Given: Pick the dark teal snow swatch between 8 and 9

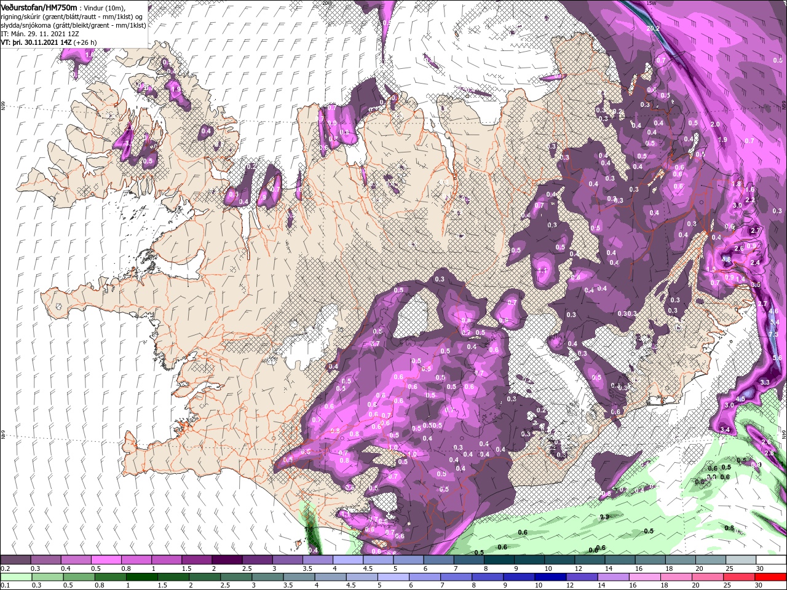Looking at the screenshot, I should [499, 560].
